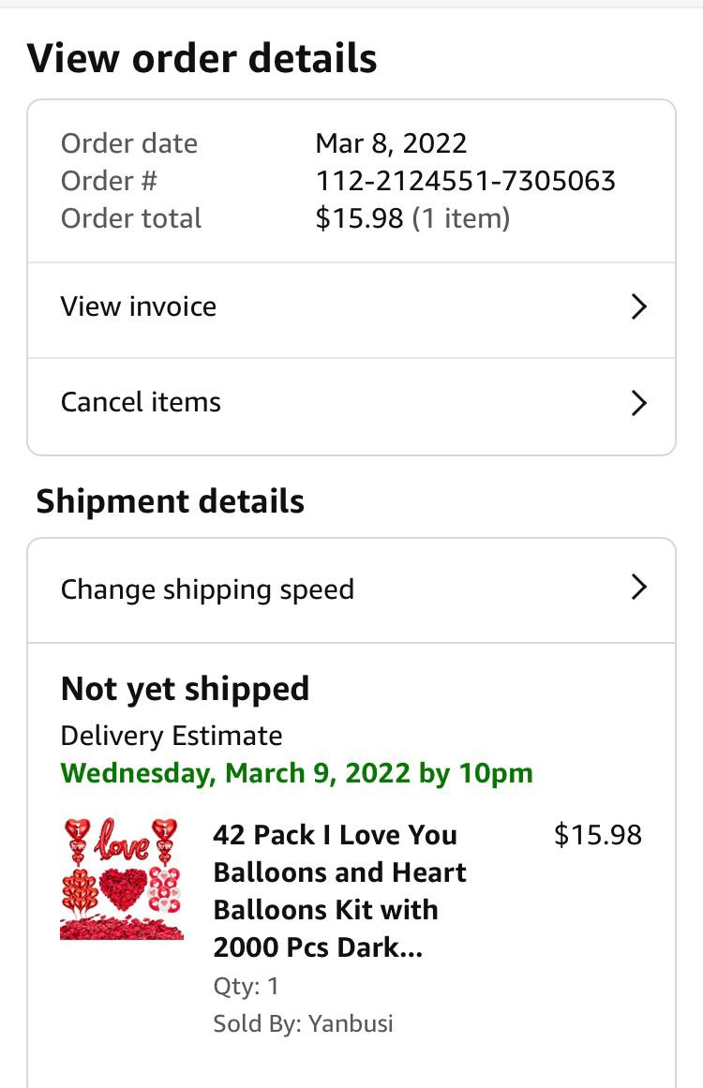This screenshot has width=703, height=1088.
Task: Click the Sold By: Yanbusi seller text
Action: 303,1023
